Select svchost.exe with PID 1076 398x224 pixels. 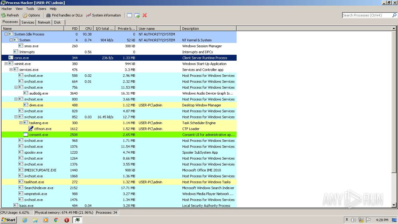tap(119, 147)
